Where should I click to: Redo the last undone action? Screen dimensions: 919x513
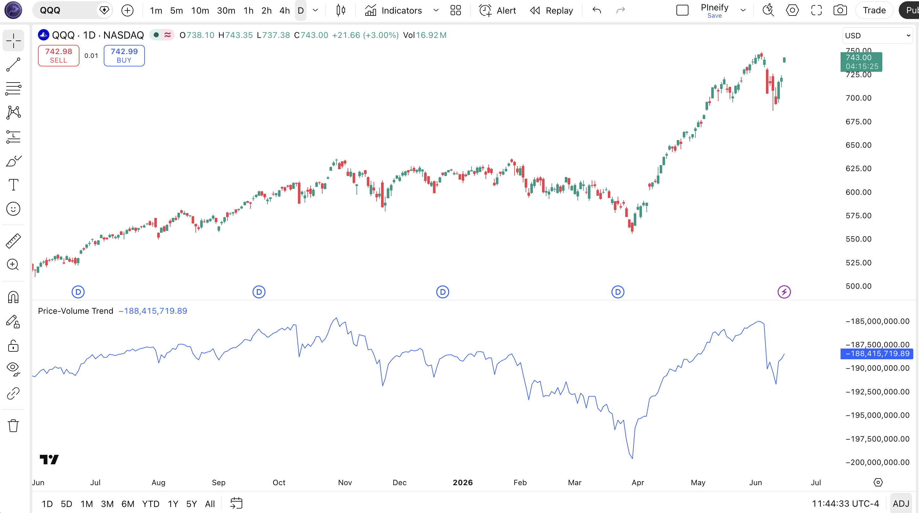[621, 10]
